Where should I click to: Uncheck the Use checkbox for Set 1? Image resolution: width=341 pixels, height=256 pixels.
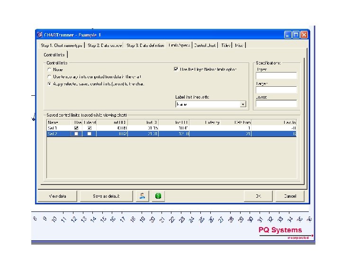[x=76, y=128]
